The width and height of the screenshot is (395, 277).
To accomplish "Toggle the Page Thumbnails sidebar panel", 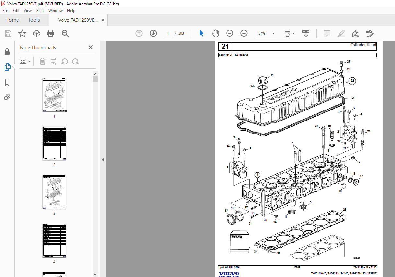I will pos(7,67).
